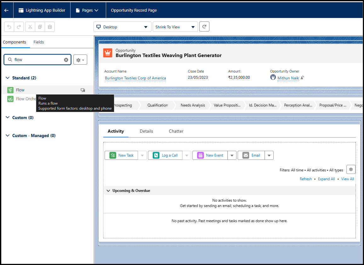Collapse the Upcoming & Overdue section
Image resolution: width=364 pixels, height=265 pixels.
[x=108, y=191]
